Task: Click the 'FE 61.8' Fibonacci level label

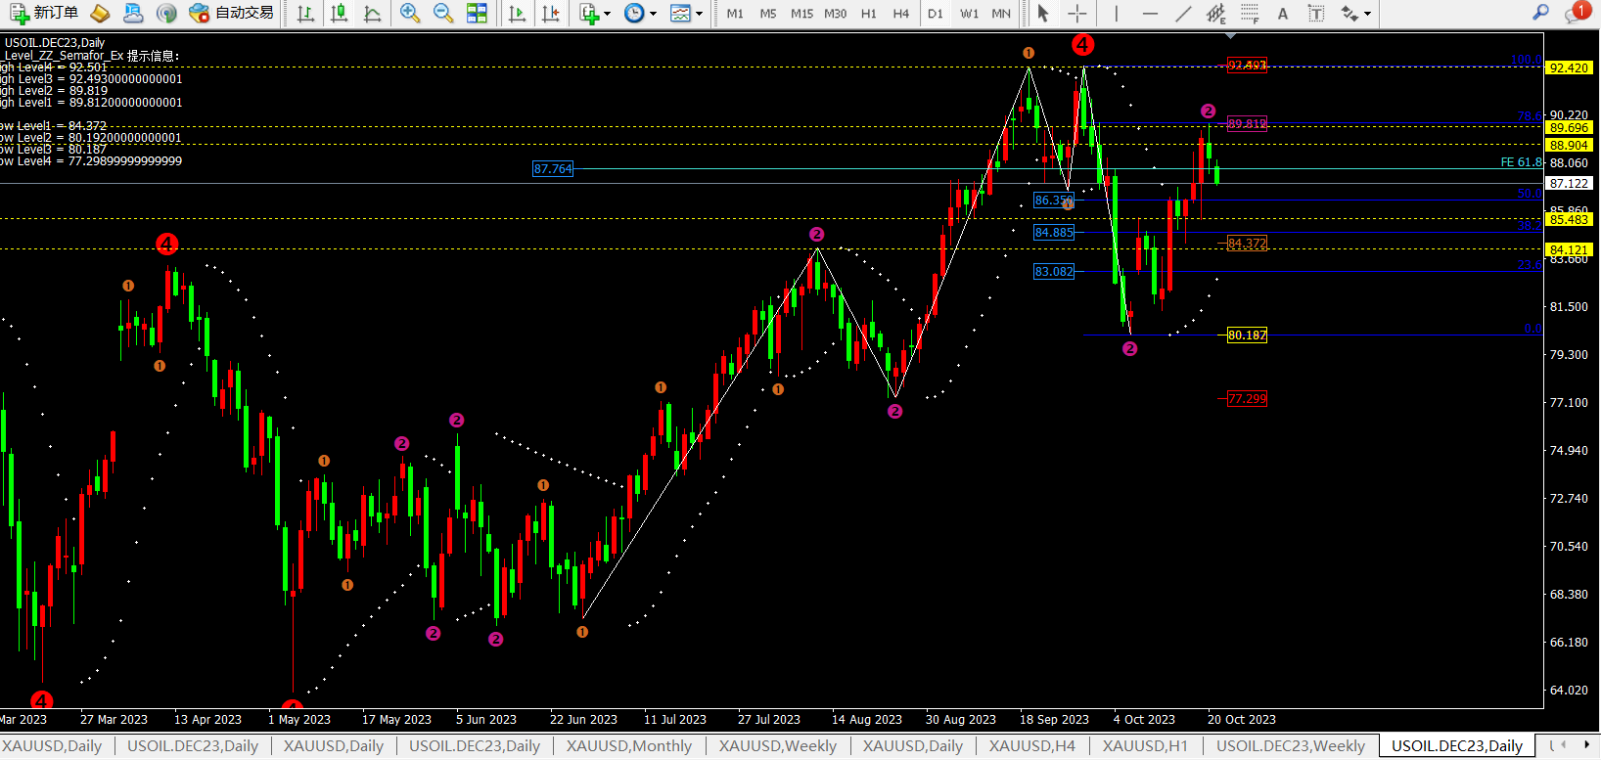Action: point(1521,162)
